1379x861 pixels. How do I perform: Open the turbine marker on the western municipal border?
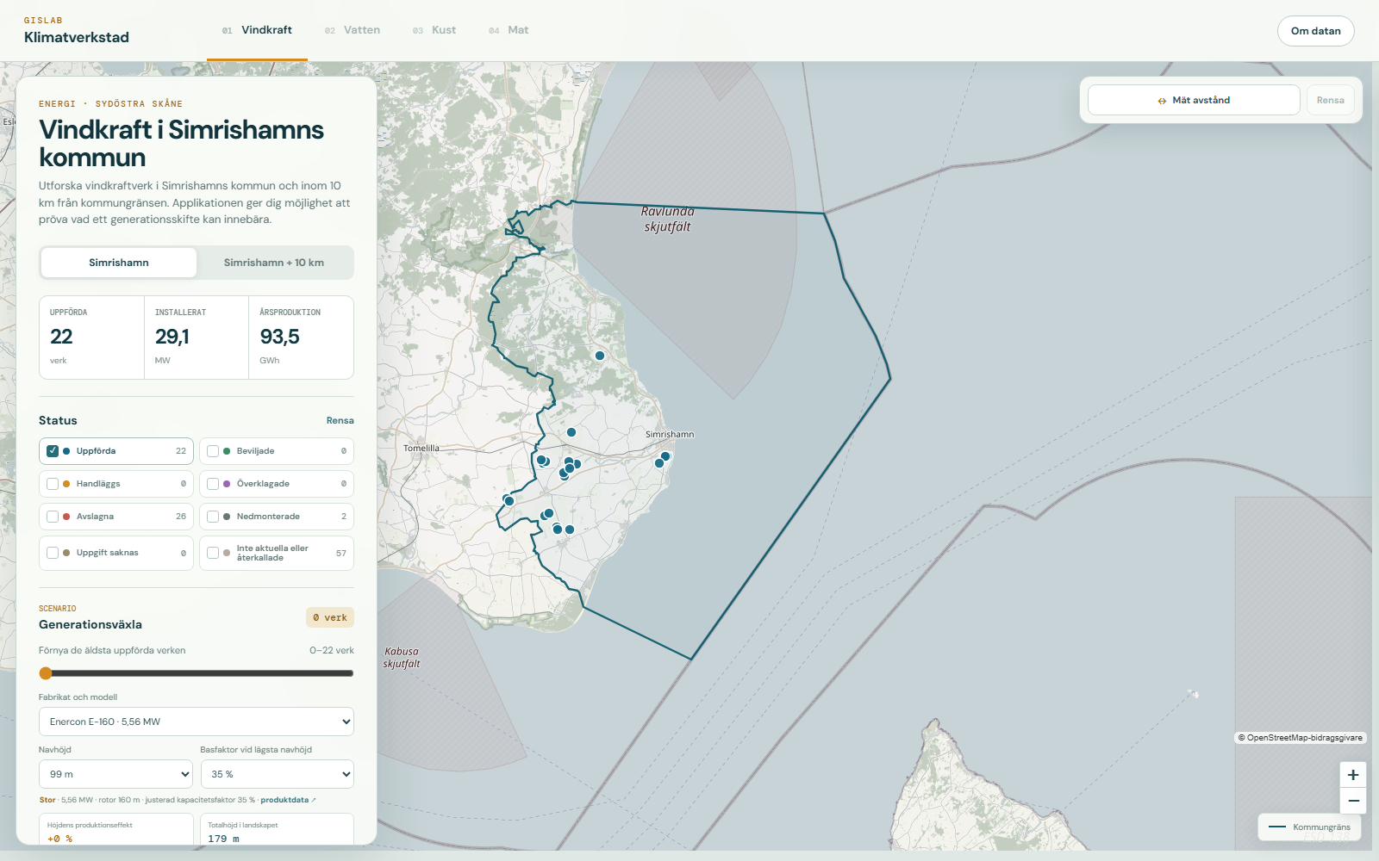509,501
